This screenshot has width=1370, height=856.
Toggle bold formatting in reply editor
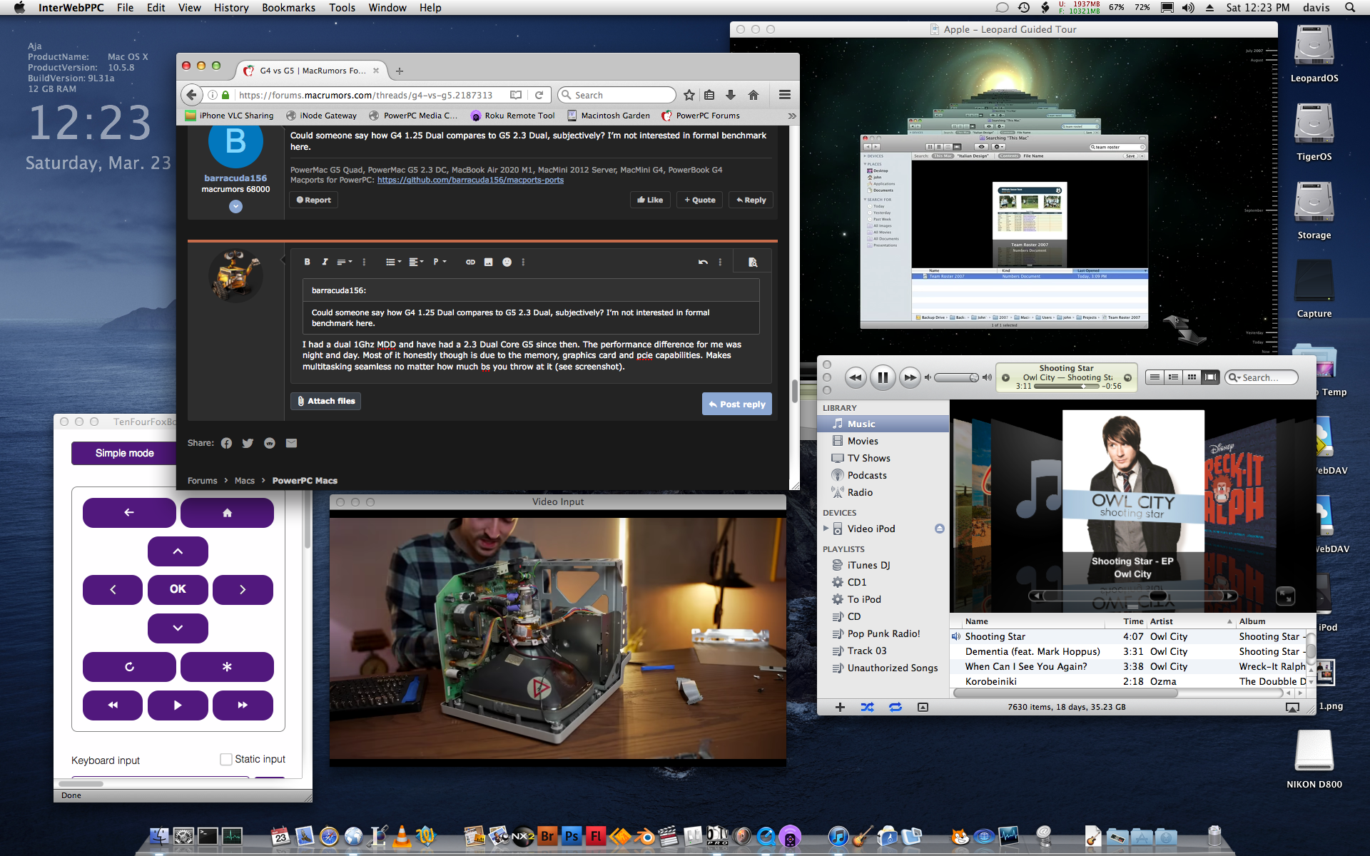[307, 262]
